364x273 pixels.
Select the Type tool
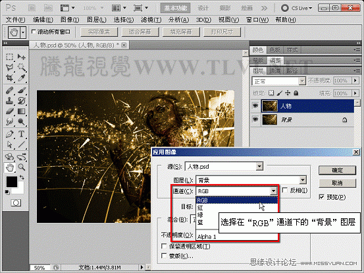click(21, 134)
